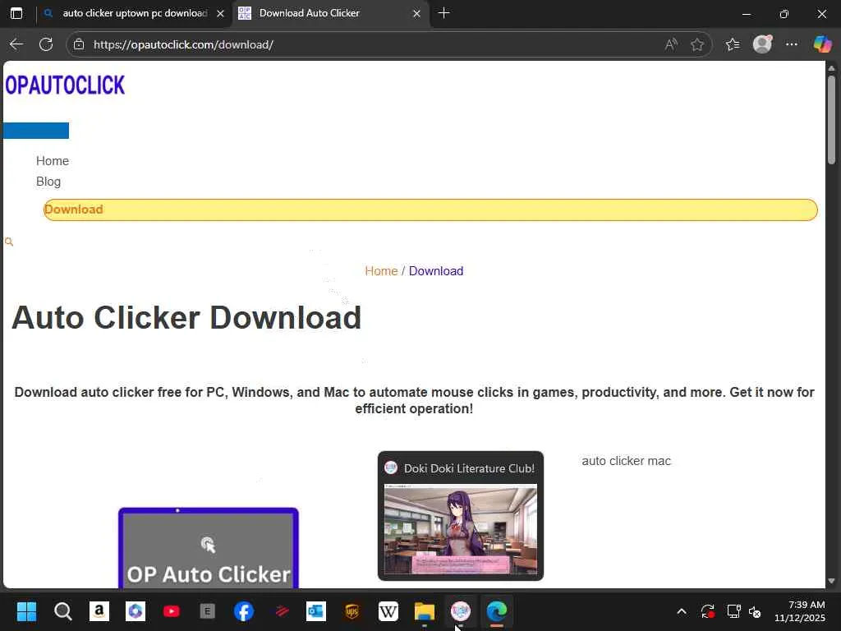Viewport: 841px width, 631px height.
Task: Open Microsoft 365 Copilot taskbar icon
Action: [x=136, y=611]
